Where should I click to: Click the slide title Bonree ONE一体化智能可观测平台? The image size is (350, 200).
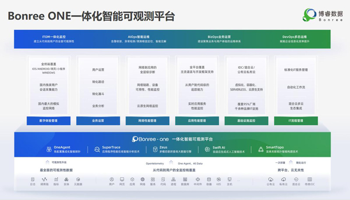coord(91,16)
